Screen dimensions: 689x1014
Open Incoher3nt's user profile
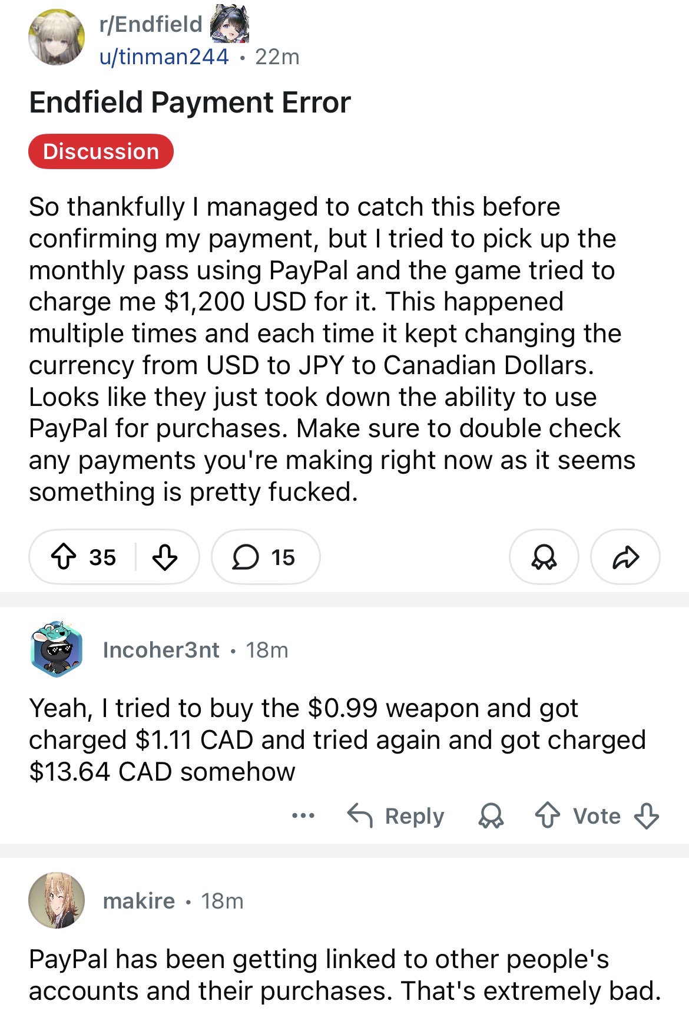coord(161,650)
